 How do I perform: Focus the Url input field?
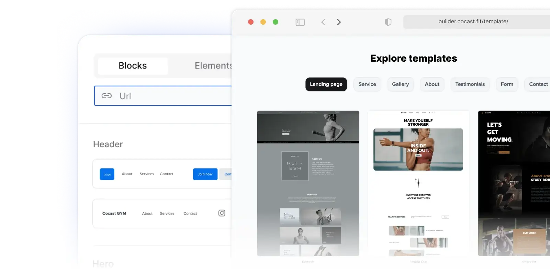click(163, 96)
